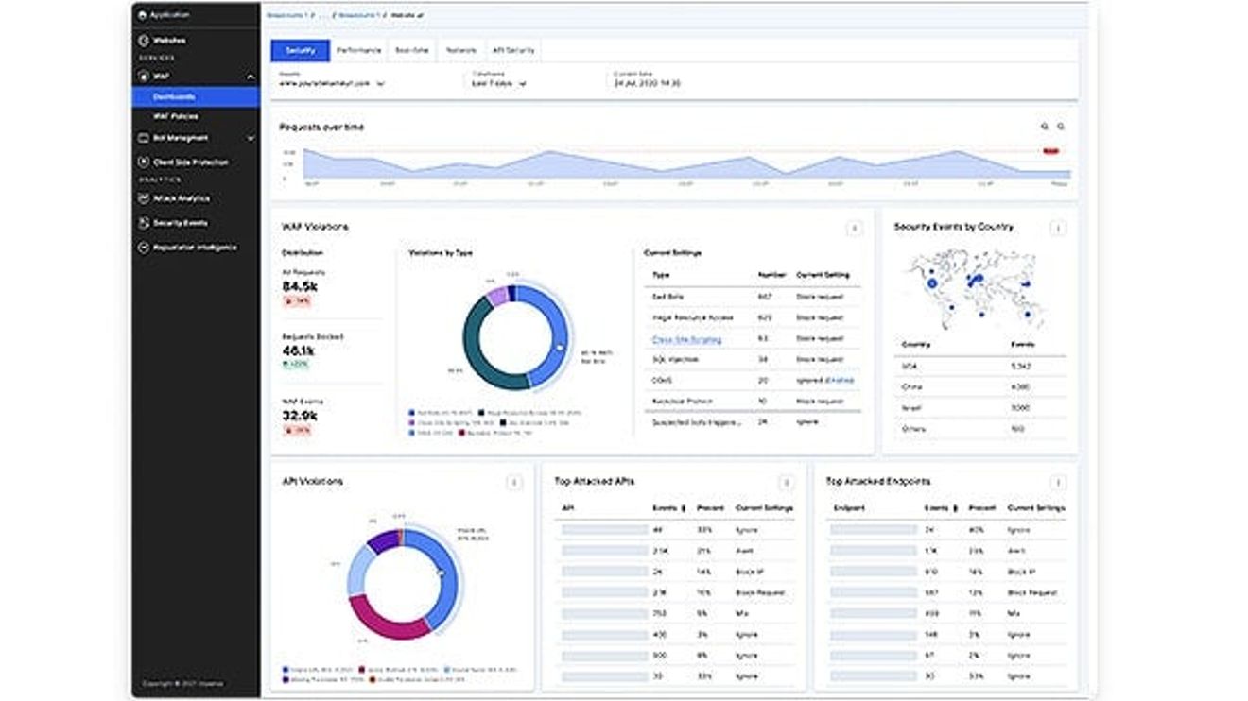The width and height of the screenshot is (1248, 701).
Task: Switch to the Security tab
Action: 301,50
